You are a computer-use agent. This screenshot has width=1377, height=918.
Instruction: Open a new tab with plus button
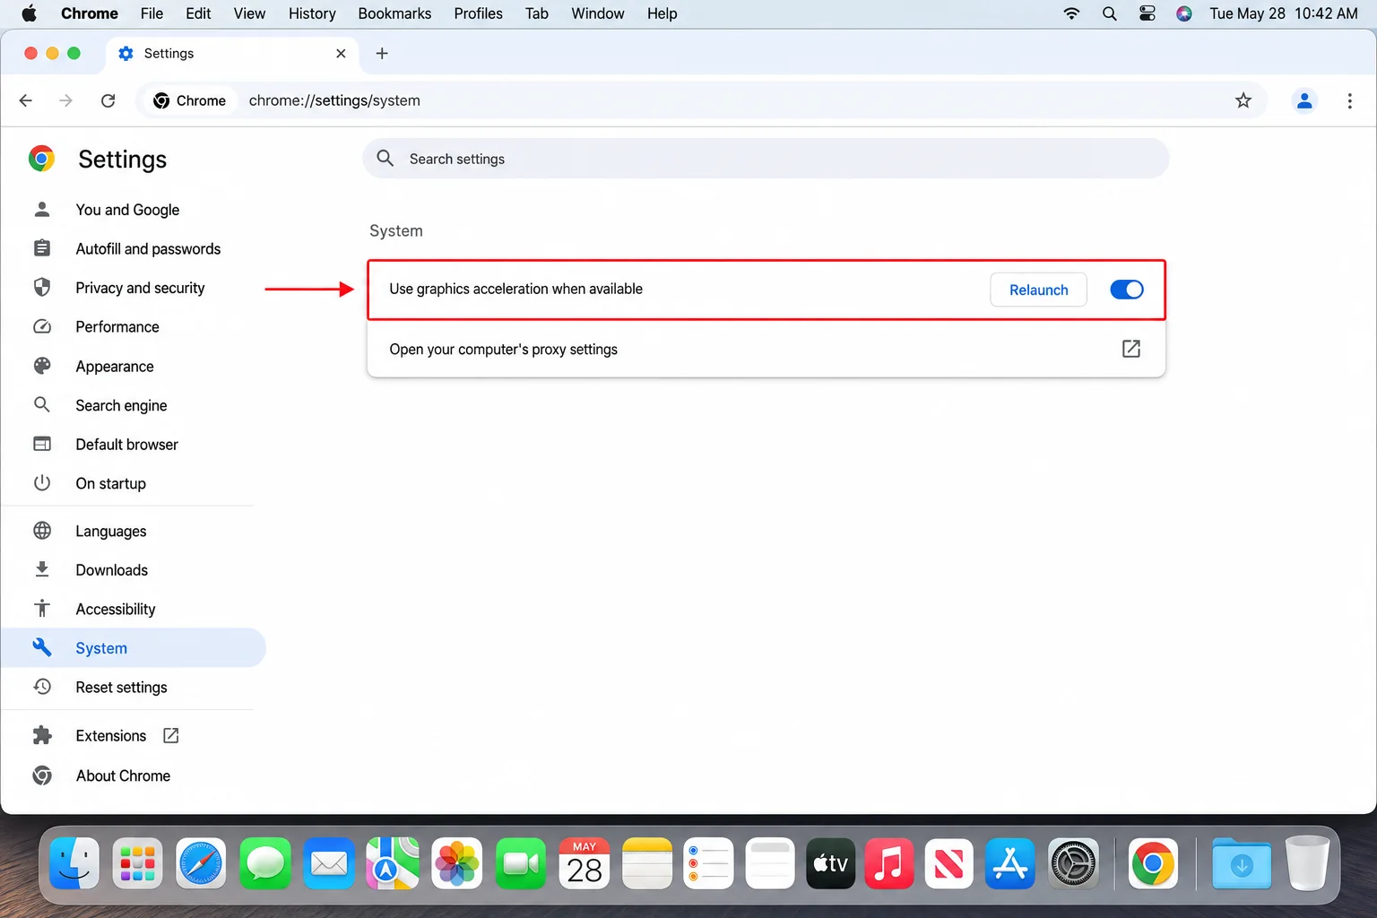tap(382, 53)
